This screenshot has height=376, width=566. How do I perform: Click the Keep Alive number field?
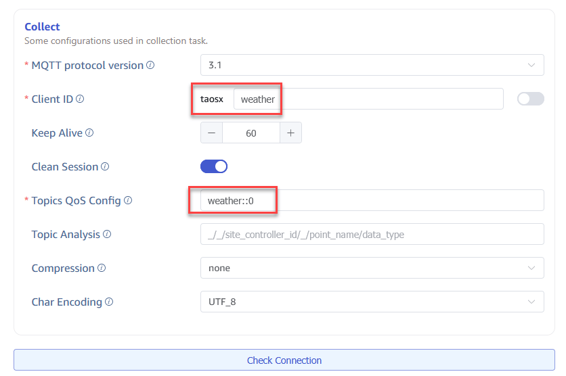coord(251,133)
